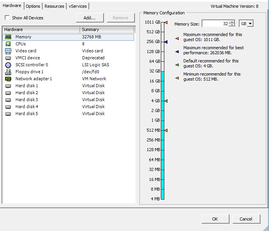Sort by the Hardware column header
Image resolution: width=269 pixels, height=231 pixels.
click(x=41, y=29)
